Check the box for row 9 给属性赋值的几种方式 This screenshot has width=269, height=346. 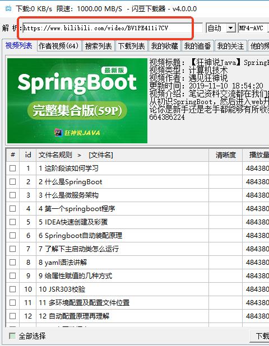pyautogui.click(x=12, y=275)
